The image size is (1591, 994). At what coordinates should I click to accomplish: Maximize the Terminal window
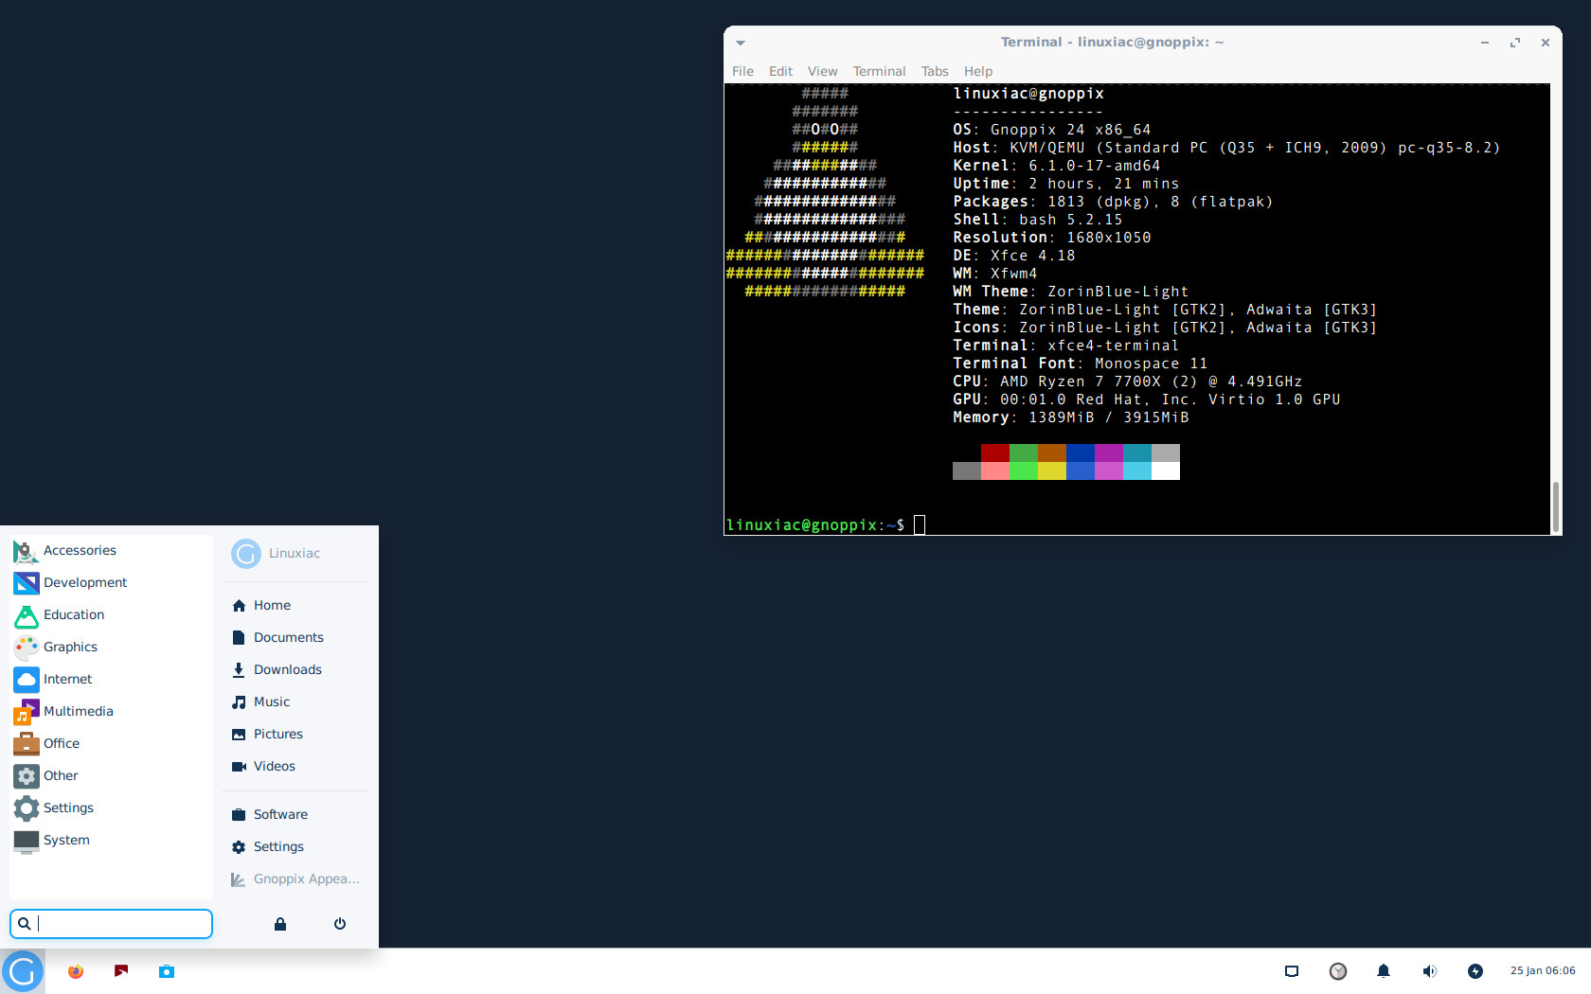[x=1515, y=43]
